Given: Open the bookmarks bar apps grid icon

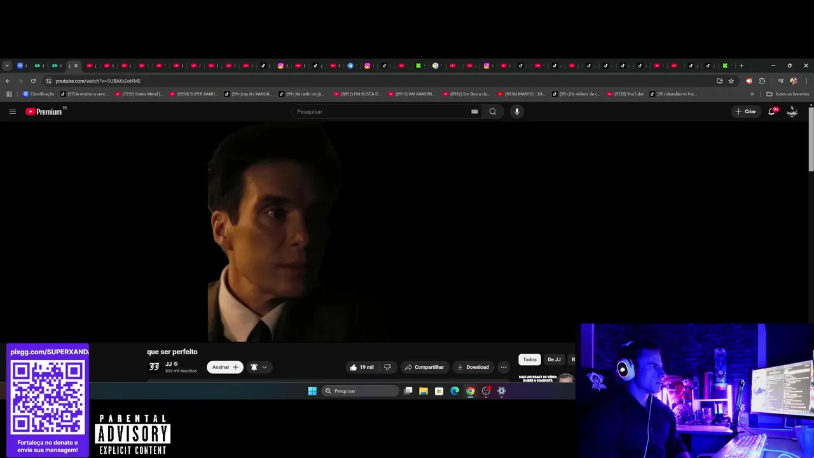Looking at the screenshot, I should [9, 94].
